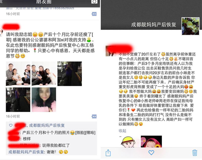
Task: Tap the camera icon in Moments header
Action: (x=94, y=2)
